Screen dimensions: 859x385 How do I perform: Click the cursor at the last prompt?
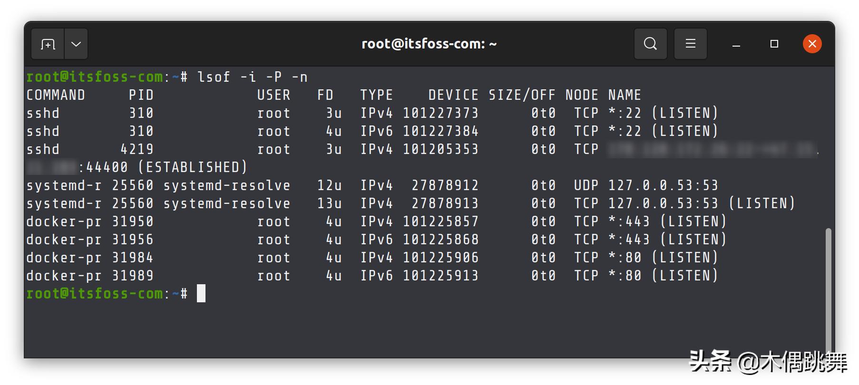tap(201, 294)
